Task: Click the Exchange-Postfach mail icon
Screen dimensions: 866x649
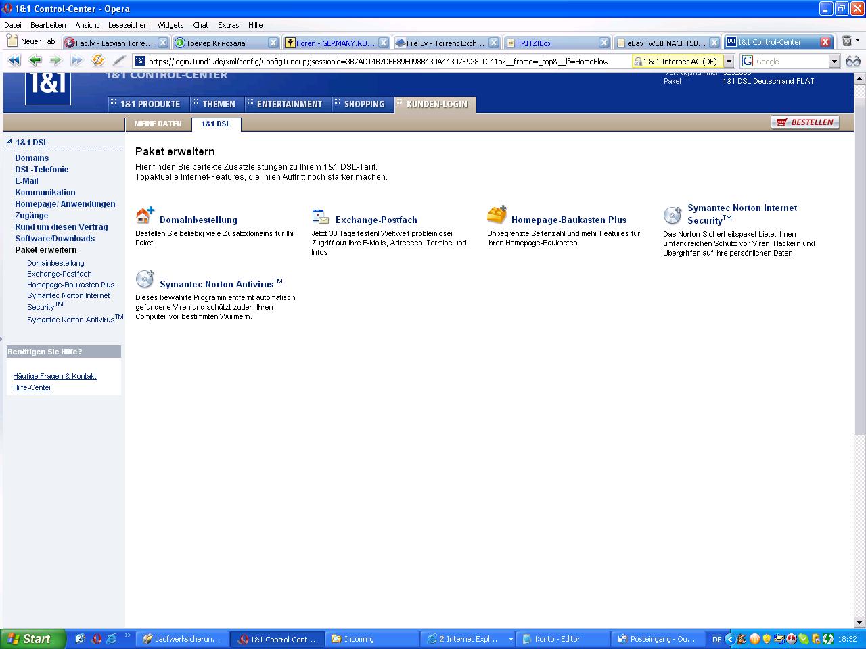Action: coord(321,217)
